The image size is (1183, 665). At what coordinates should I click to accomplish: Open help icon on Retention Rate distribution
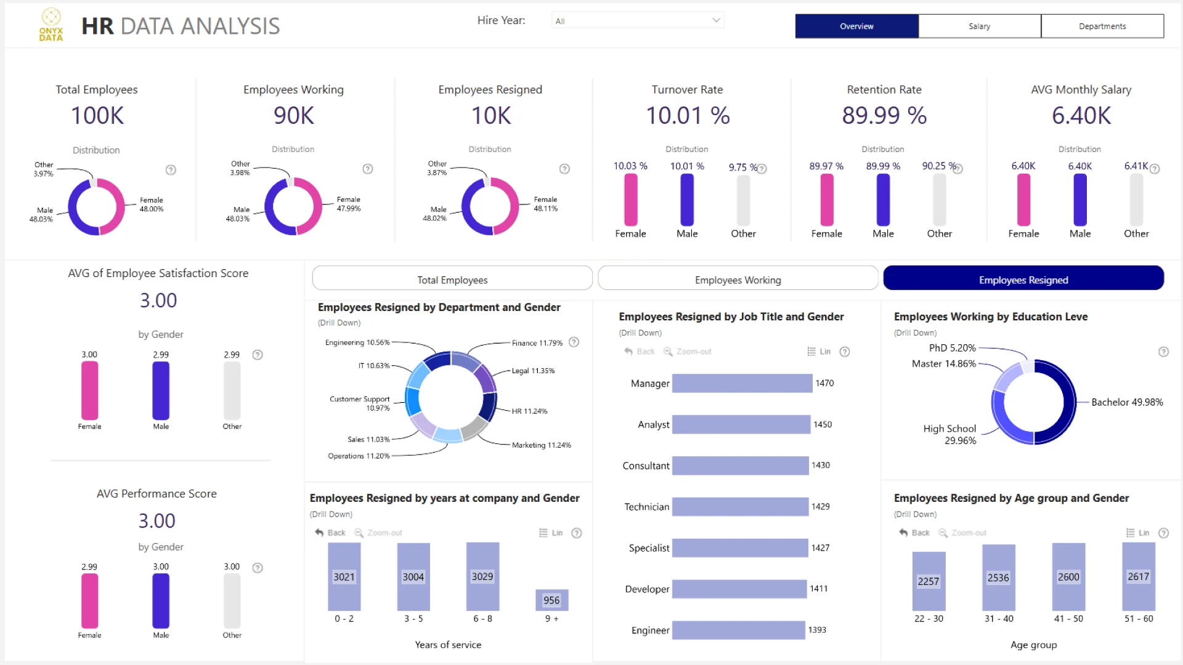(957, 169)
